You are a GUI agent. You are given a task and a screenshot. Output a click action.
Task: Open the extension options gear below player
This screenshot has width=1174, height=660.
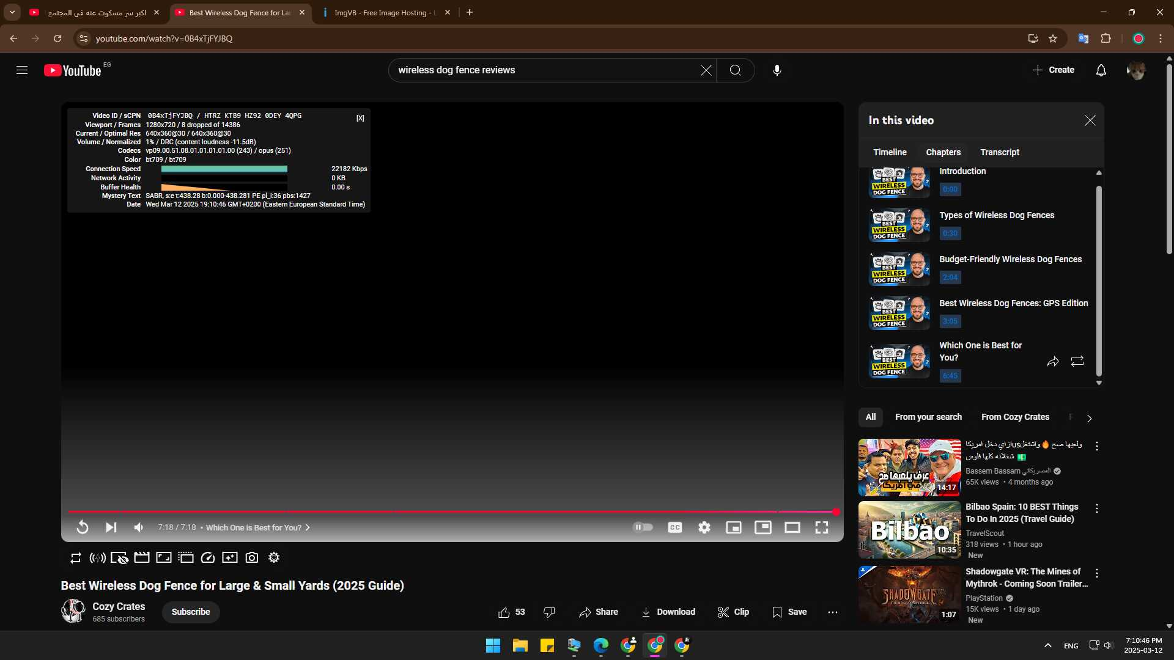click(x=274, y=557)
